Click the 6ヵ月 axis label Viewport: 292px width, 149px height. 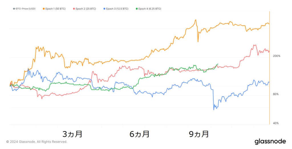click(139, 134)
